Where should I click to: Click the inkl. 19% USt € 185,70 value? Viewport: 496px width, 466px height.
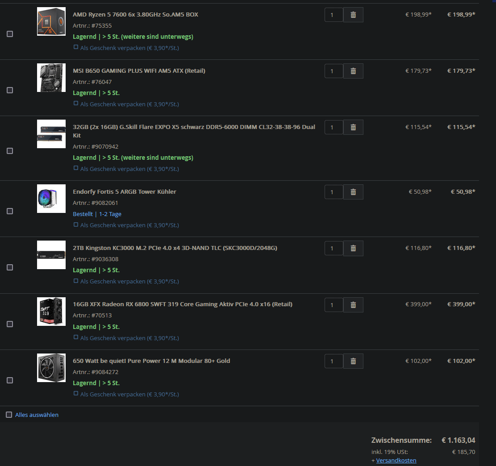(x=464, y=452)
